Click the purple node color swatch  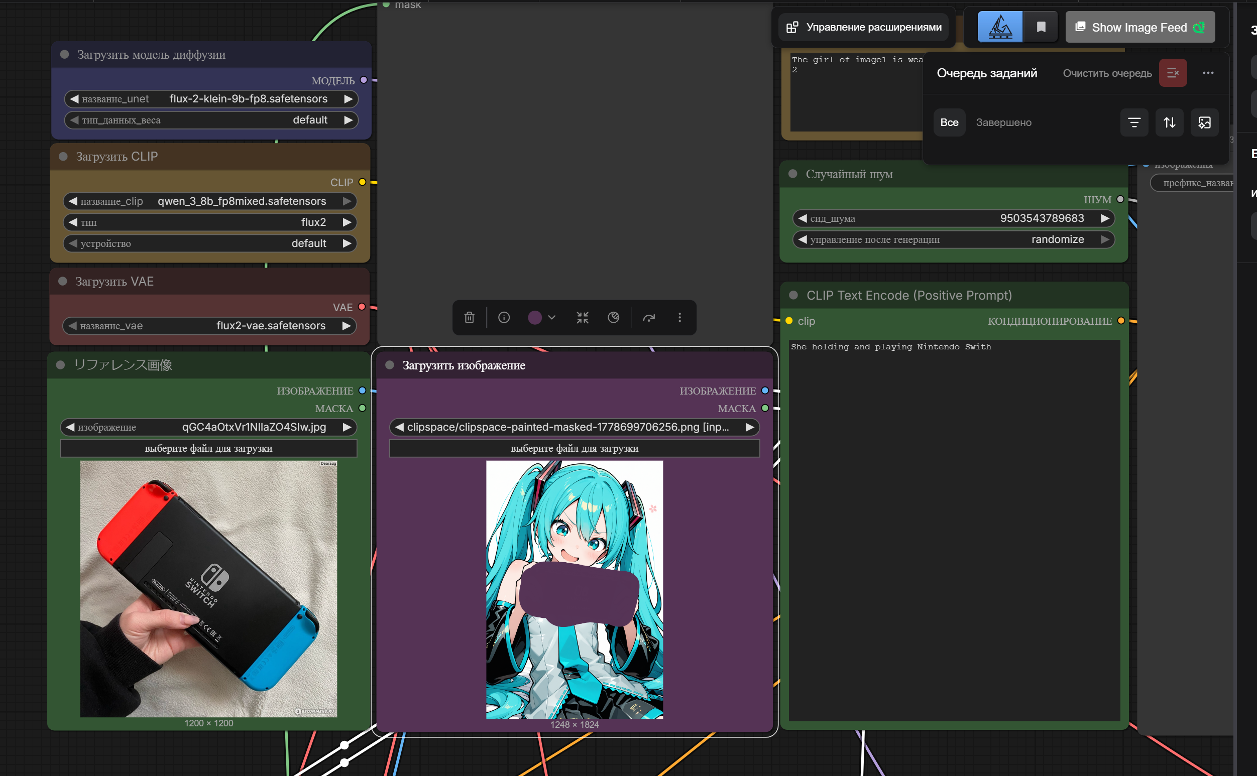point(534,318)
